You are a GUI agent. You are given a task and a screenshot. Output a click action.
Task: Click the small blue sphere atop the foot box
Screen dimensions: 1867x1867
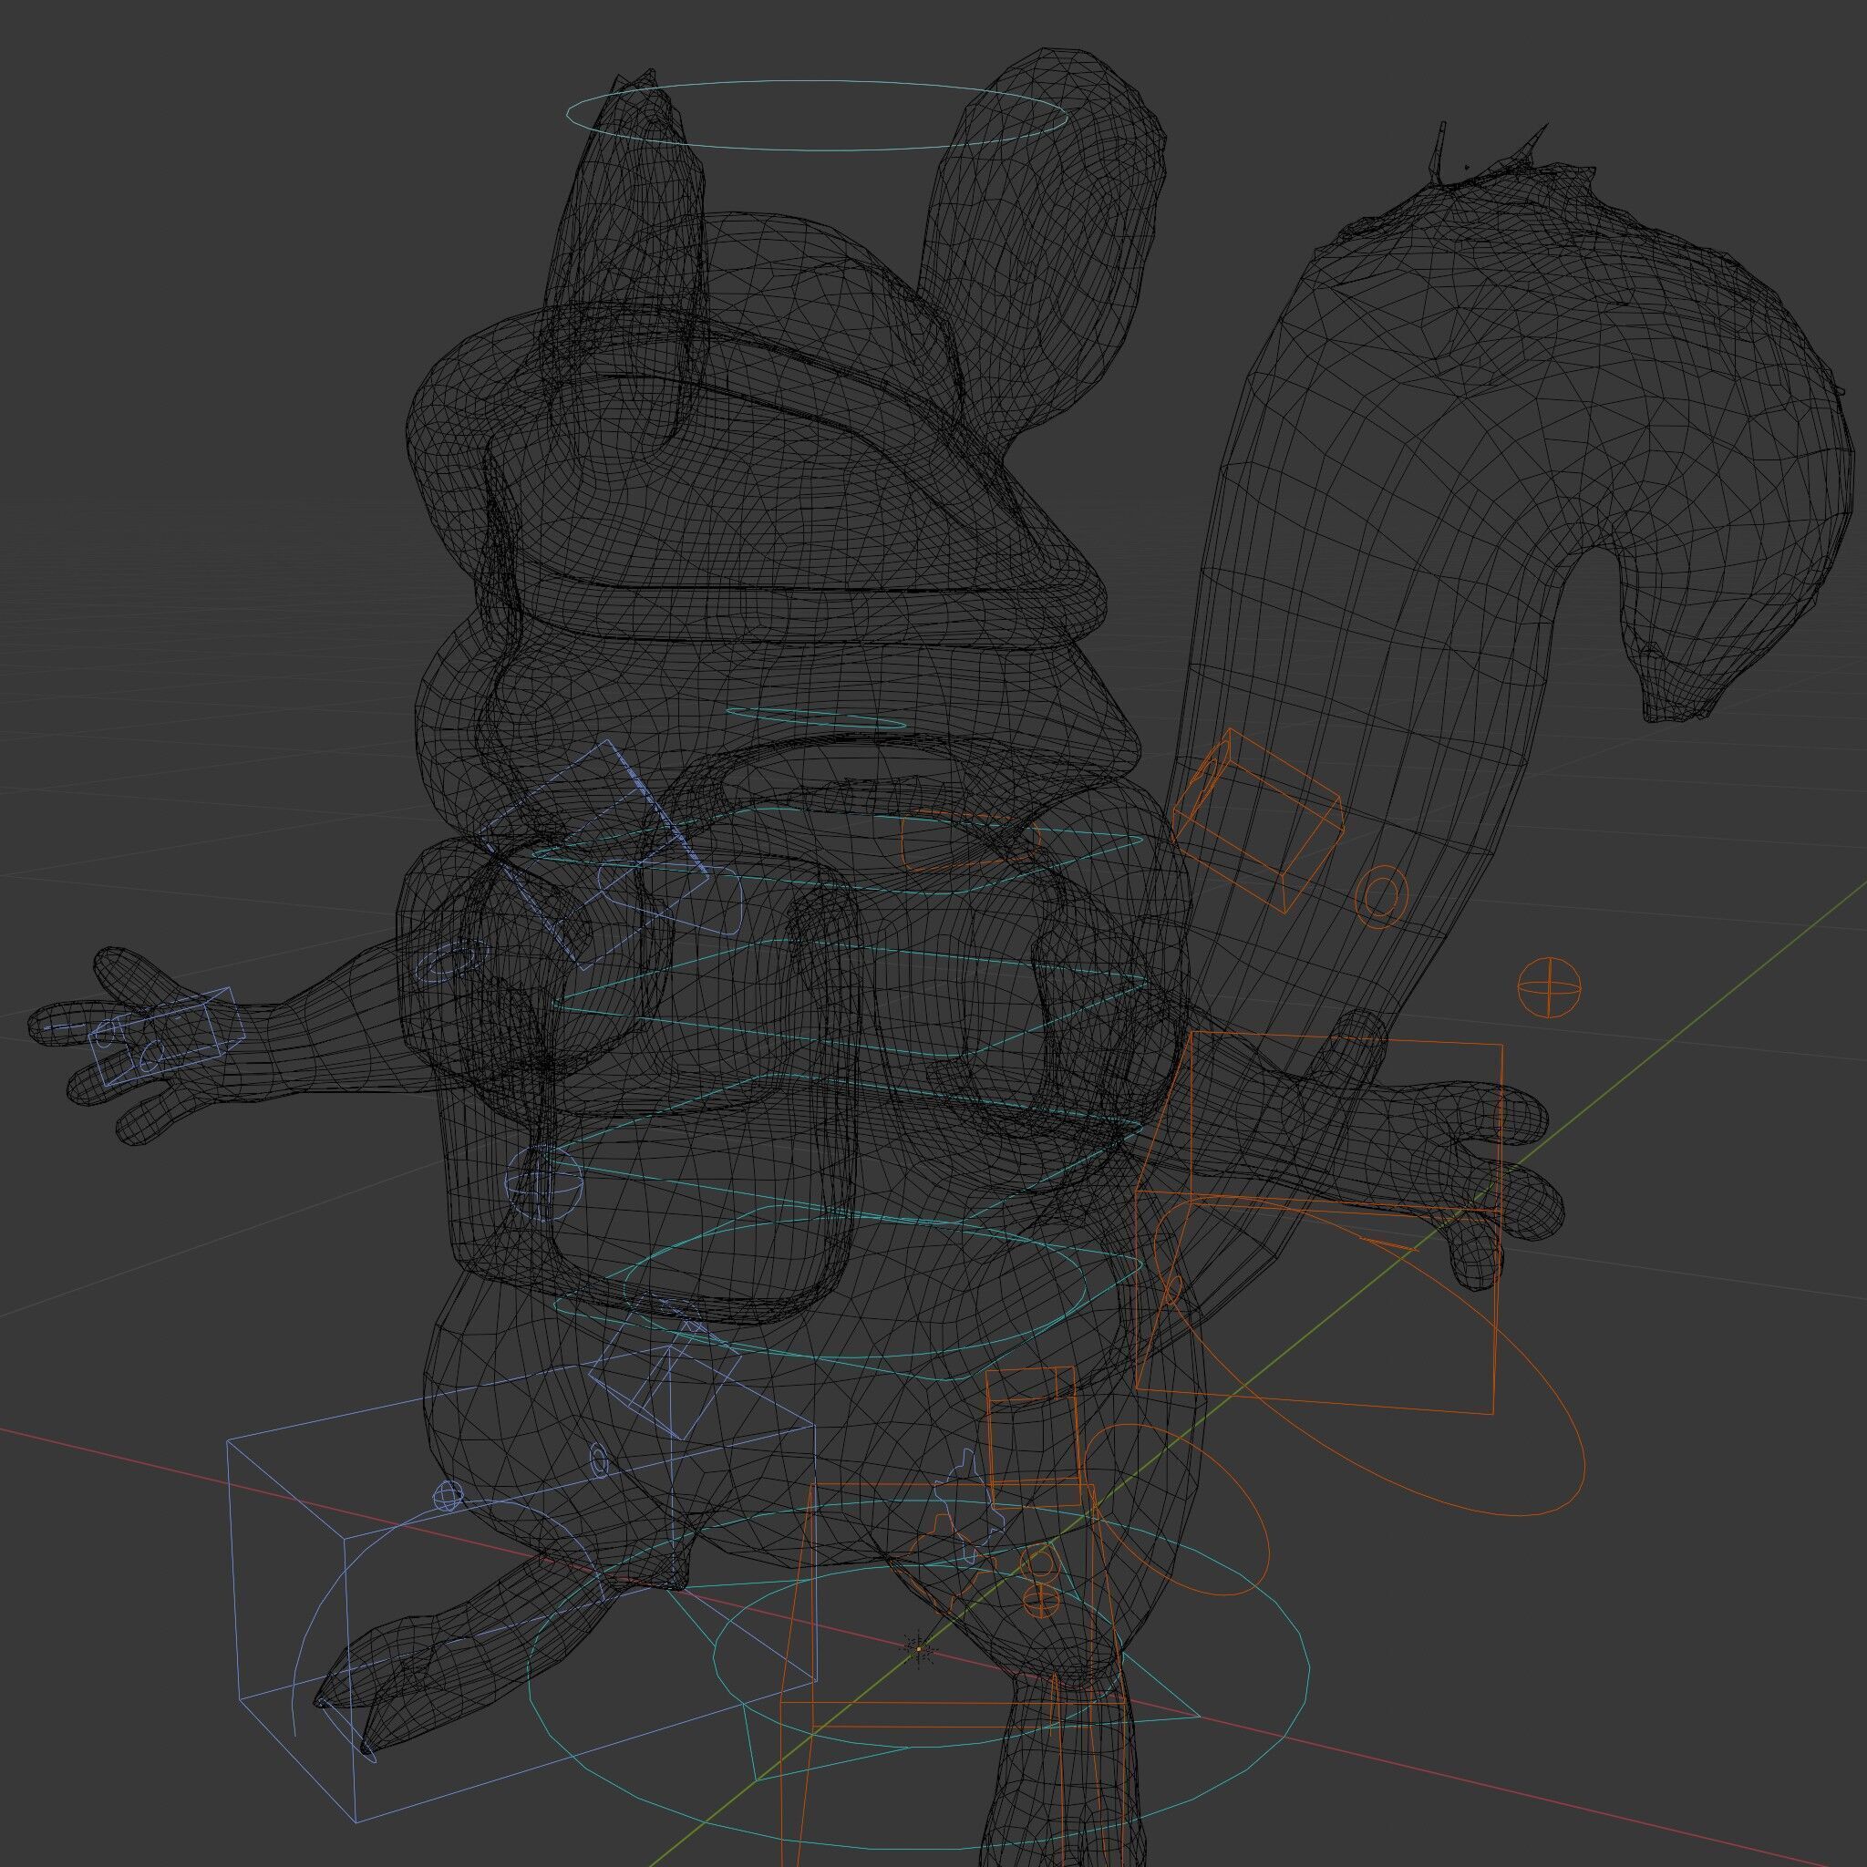(x=447, y=1497)
